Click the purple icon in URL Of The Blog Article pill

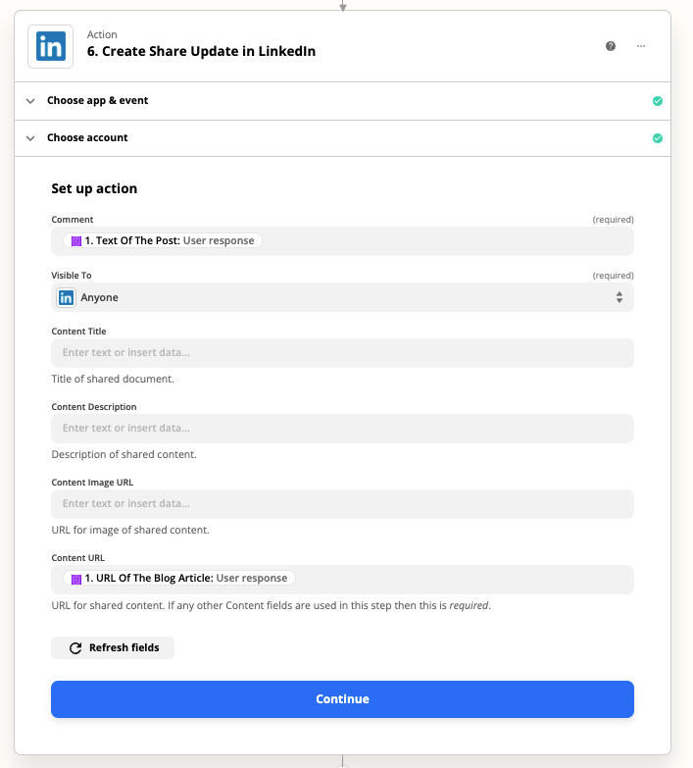[76, 579]
